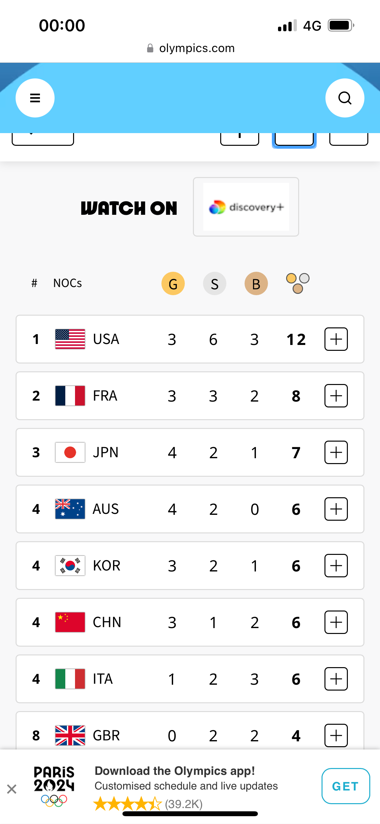Expand the ITA medal details
The height and width of the screenshot is (824, 380).
coord(336,679)
